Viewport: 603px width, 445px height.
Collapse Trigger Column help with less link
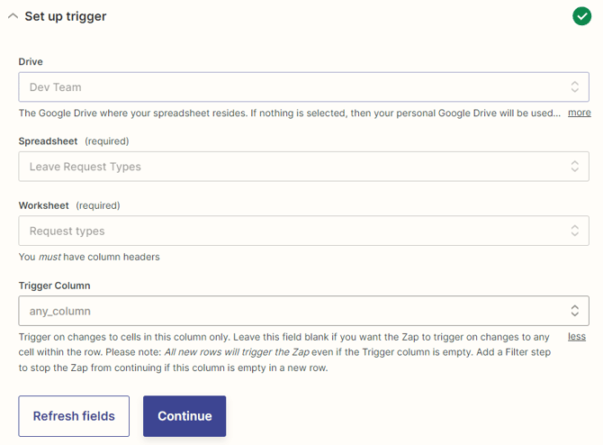576,336
